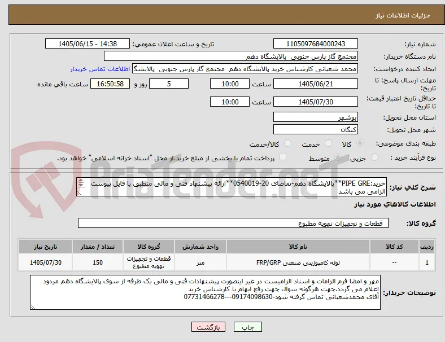The height and width of the screenshot is (342, 445).
Task: Click the تاریخ نیاز column header
Action: click(45, 247)
